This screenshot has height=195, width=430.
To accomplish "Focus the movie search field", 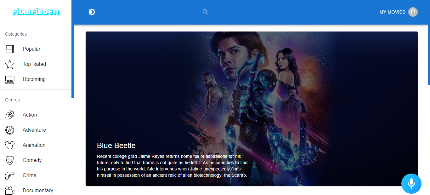I will pyautogui.click(x=237, y=12).
